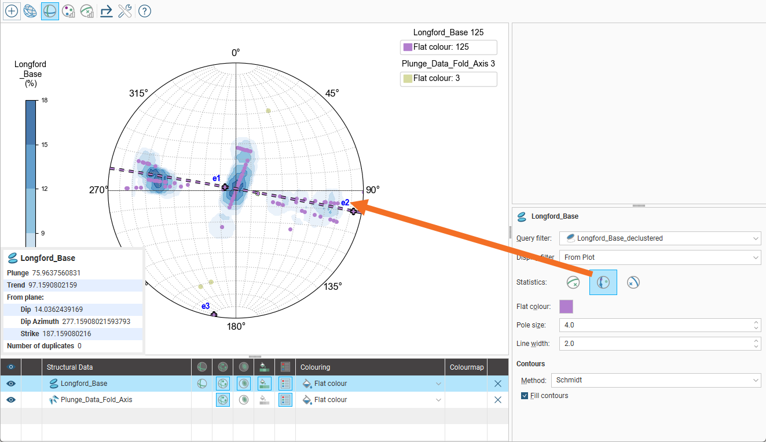This screenshot has width=766, height=442.
Task: Open the Query filter dropdown
Action: coord(659,238)
